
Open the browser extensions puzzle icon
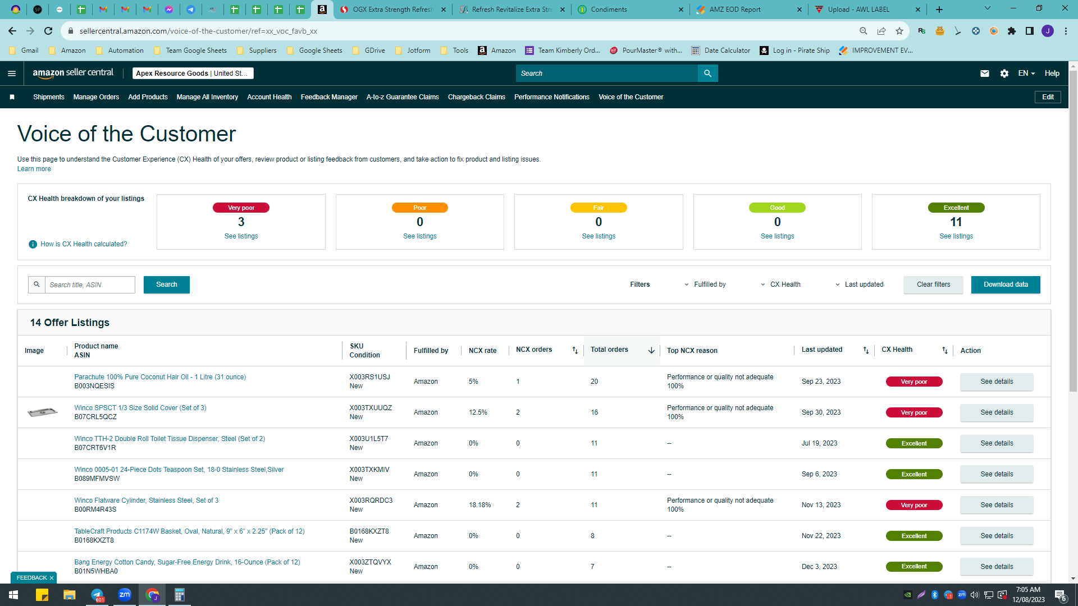(x=1012, y=31)
